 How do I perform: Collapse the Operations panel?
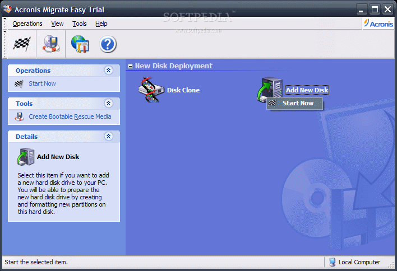pyautogui.click(x=109, y=71)
